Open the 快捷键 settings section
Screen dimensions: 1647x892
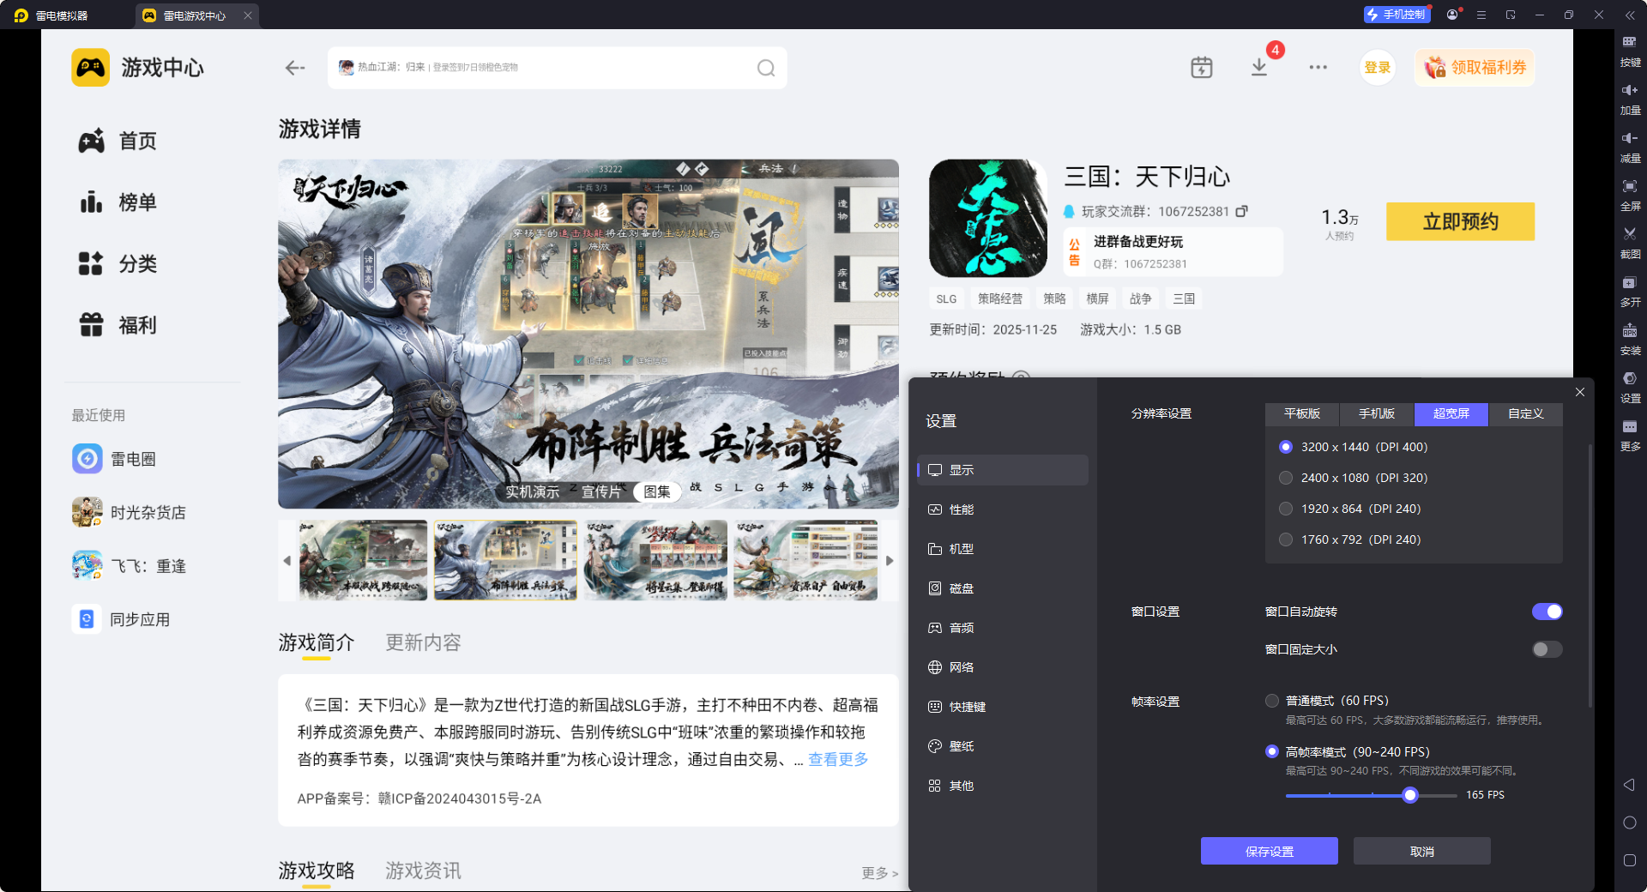(1003, 707)
